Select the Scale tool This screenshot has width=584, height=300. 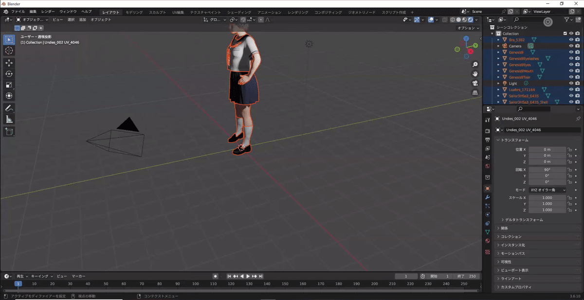pyautogui.click(x=9, y=85)
